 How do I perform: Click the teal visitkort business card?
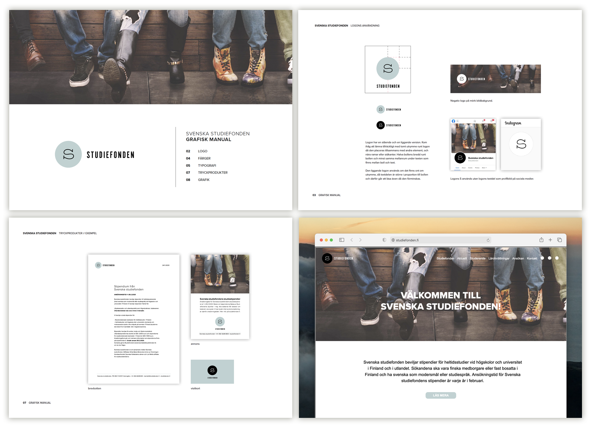[212, 372]
